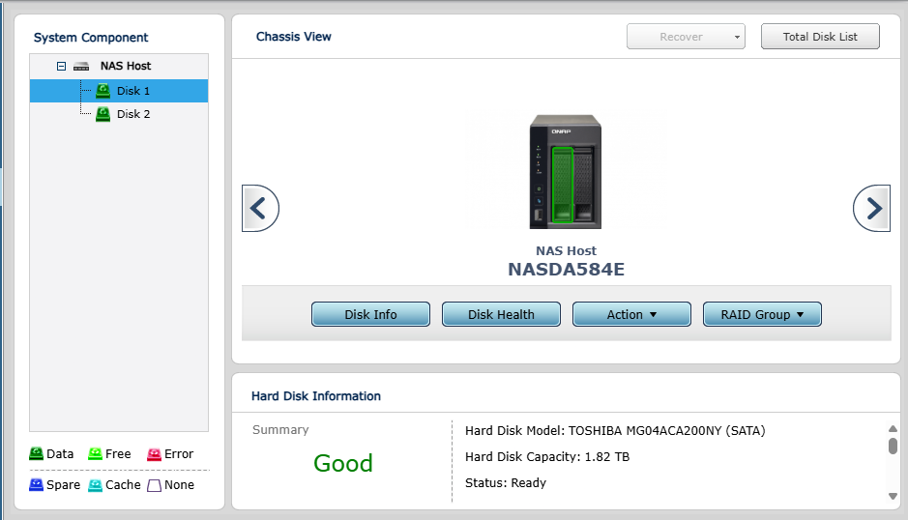
Task: Collapse the NAS Host tree node
Action: click(x=61, y=66)
